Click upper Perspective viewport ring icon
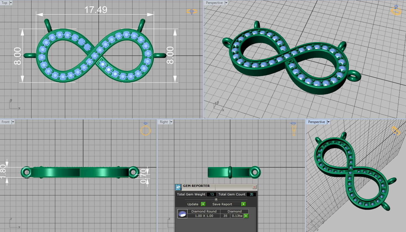 click(396, 10)
